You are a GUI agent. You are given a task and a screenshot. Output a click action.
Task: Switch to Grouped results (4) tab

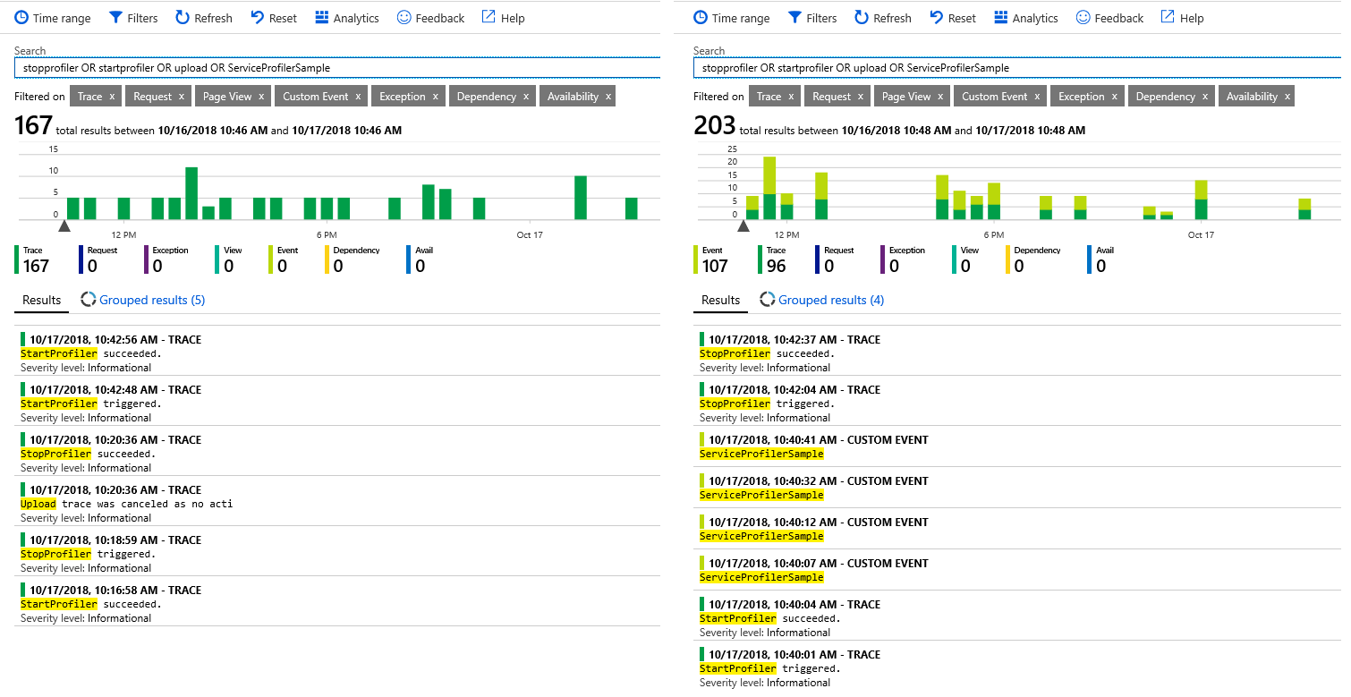pos(822,300)
